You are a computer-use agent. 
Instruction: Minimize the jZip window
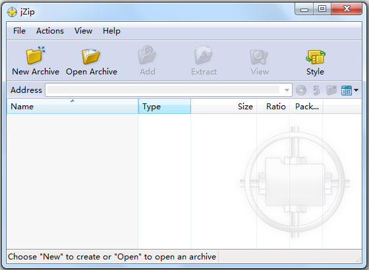pyautogui.click(x=304, y=9)
